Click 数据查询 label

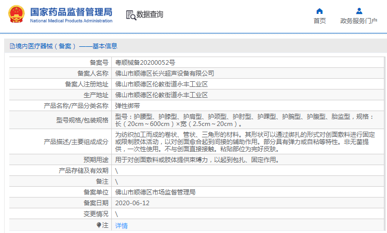[150, 14]
